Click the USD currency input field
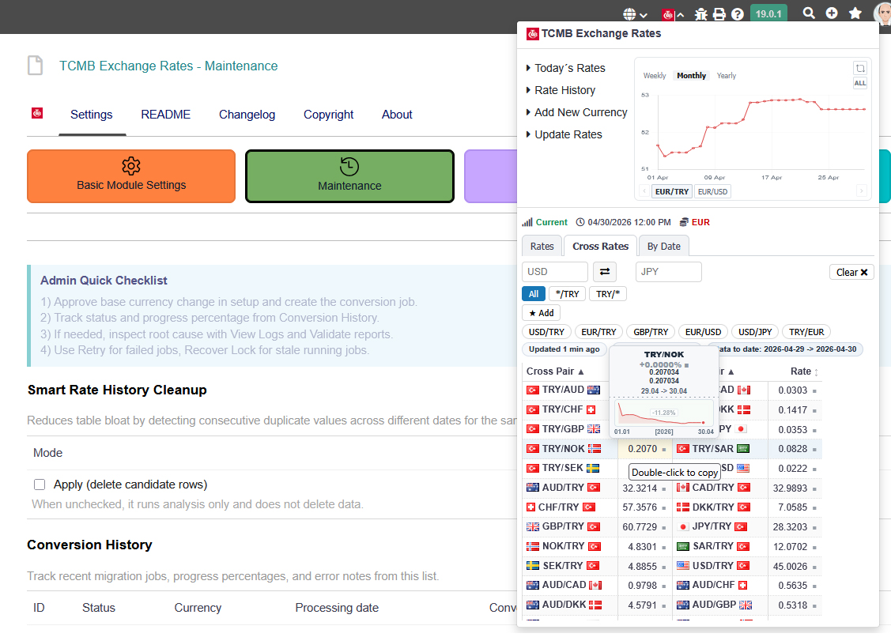 point(555,272)
